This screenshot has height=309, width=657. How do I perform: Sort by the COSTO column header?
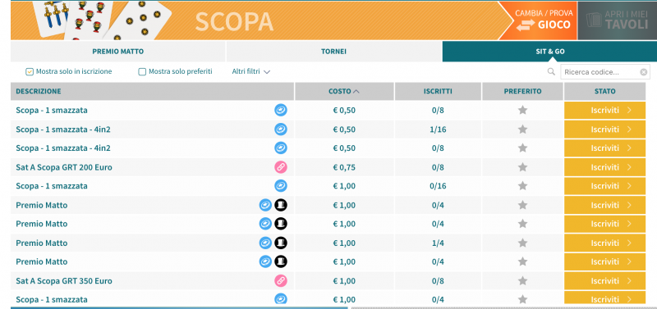[x=344, y=91]
